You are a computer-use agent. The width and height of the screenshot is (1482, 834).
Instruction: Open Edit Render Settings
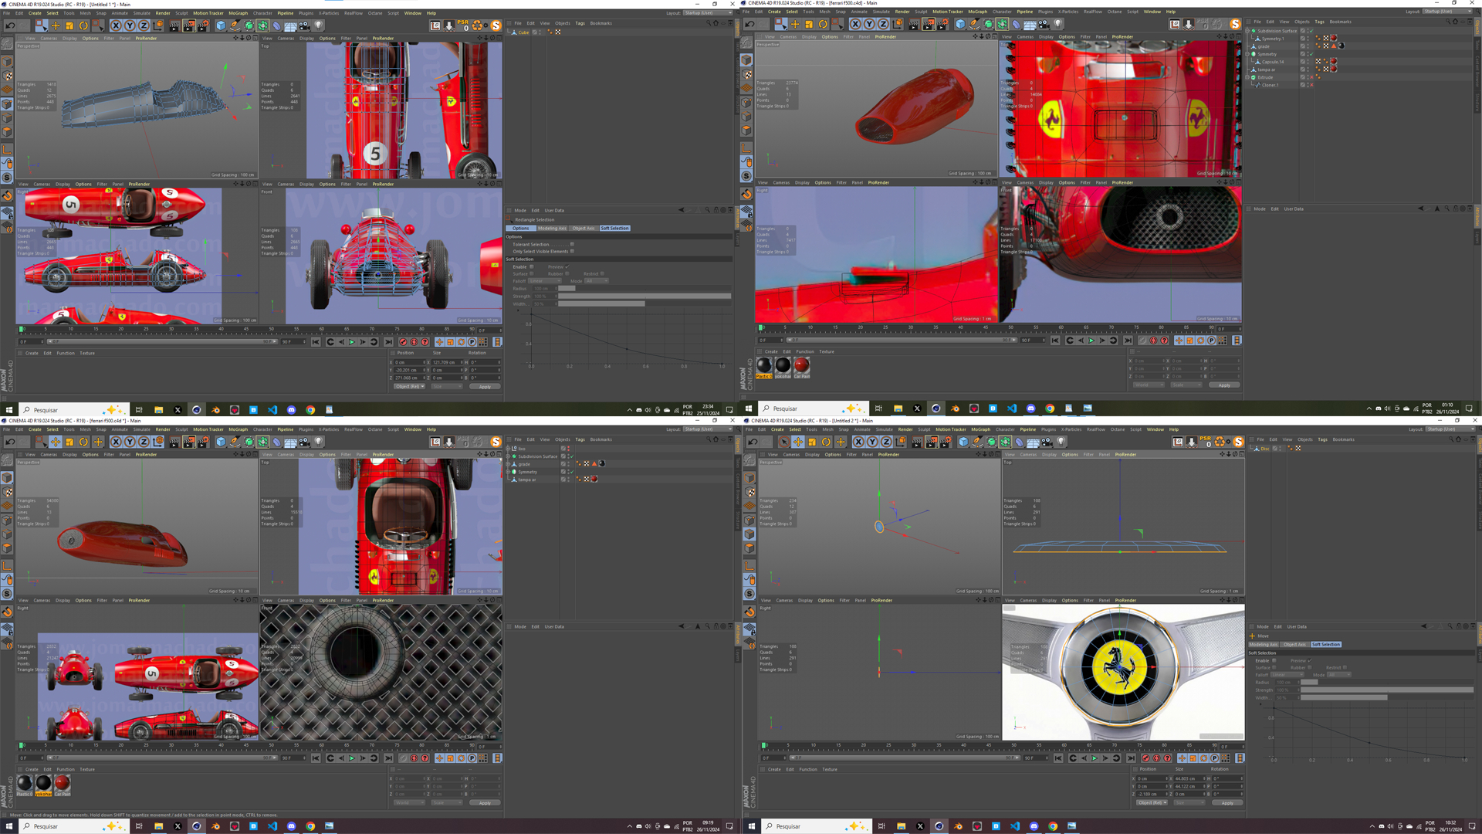(x=202, y=25)
